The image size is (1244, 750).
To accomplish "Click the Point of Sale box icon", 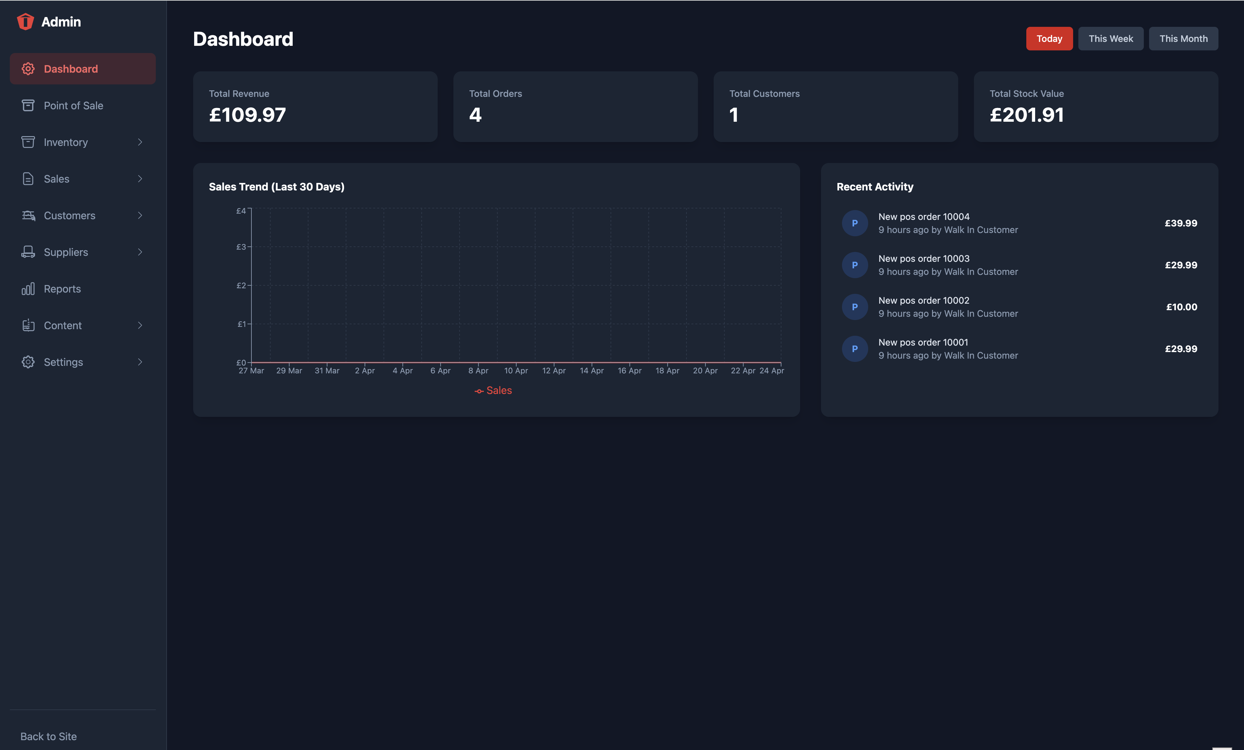I will tap(28, 105).
